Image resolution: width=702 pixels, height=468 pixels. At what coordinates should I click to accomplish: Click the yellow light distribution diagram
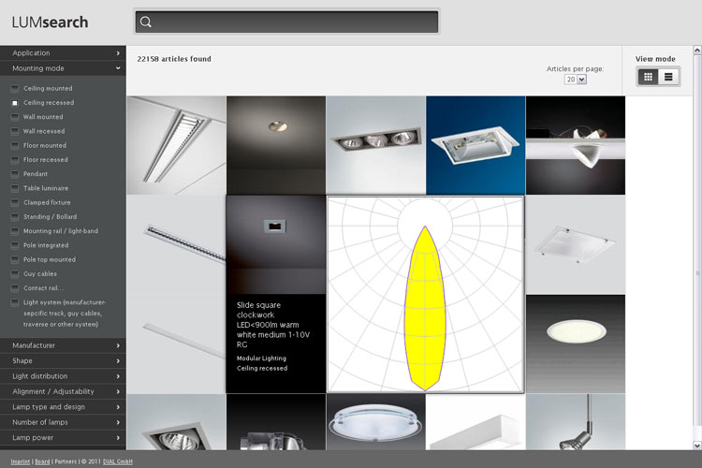[425, 295]
